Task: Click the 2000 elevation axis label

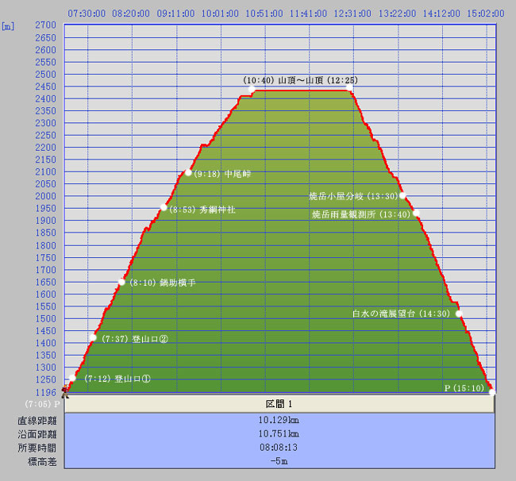Action: [x=46, y=196]
